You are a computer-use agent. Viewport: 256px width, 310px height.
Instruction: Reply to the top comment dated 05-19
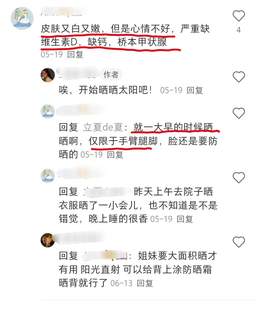[x=75, y=54]
